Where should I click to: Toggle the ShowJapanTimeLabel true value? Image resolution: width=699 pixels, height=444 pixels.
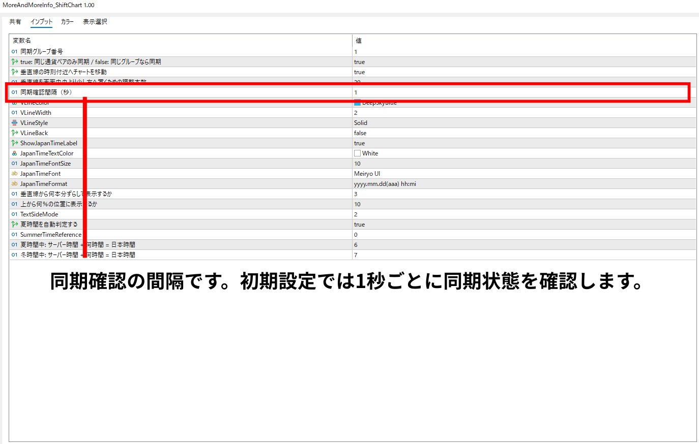[x=524, y=143]
